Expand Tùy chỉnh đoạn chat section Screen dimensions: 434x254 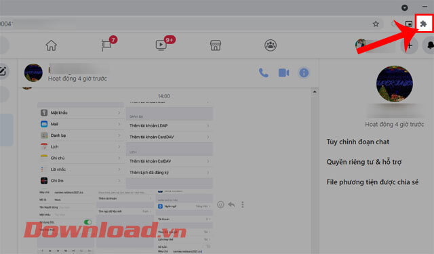(x=357, y=142)
